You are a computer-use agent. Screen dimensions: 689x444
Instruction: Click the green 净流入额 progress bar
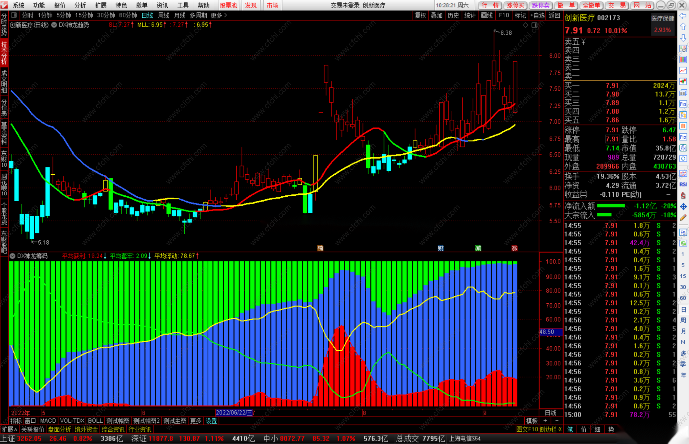[x=611, y=206]
